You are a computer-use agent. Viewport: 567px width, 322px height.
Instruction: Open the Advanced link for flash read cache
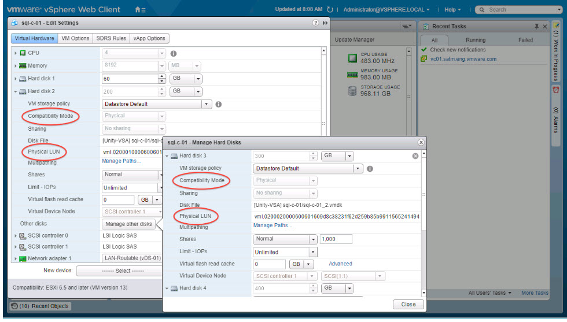(x=340, y=264)
